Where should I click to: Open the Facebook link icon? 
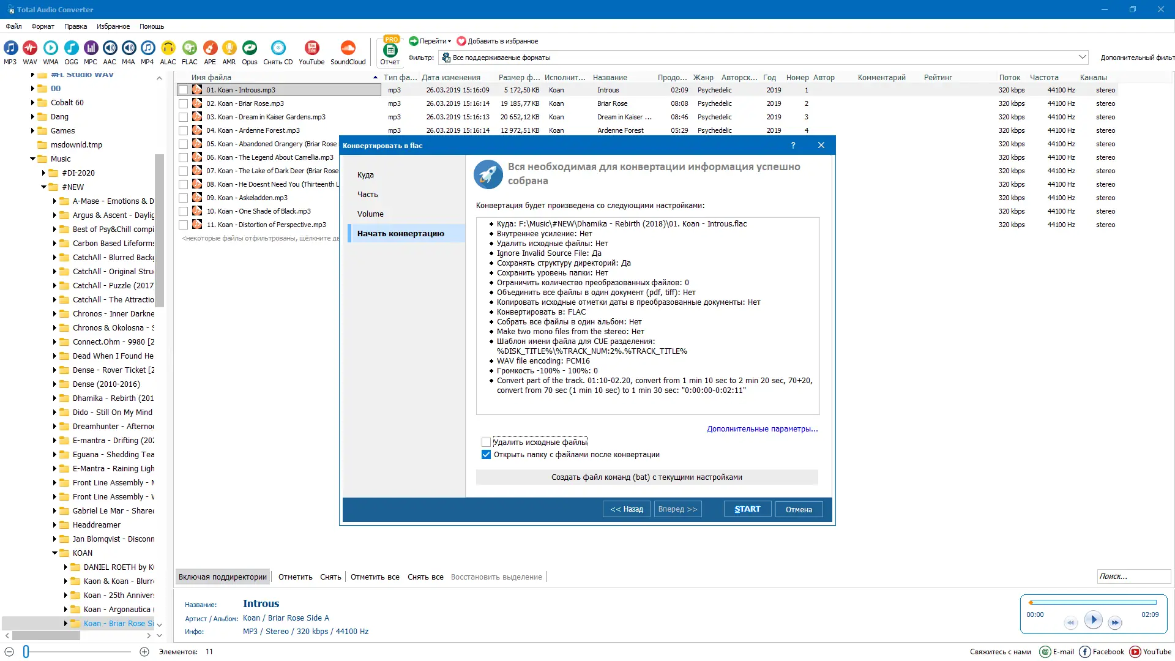point(1085,652)
